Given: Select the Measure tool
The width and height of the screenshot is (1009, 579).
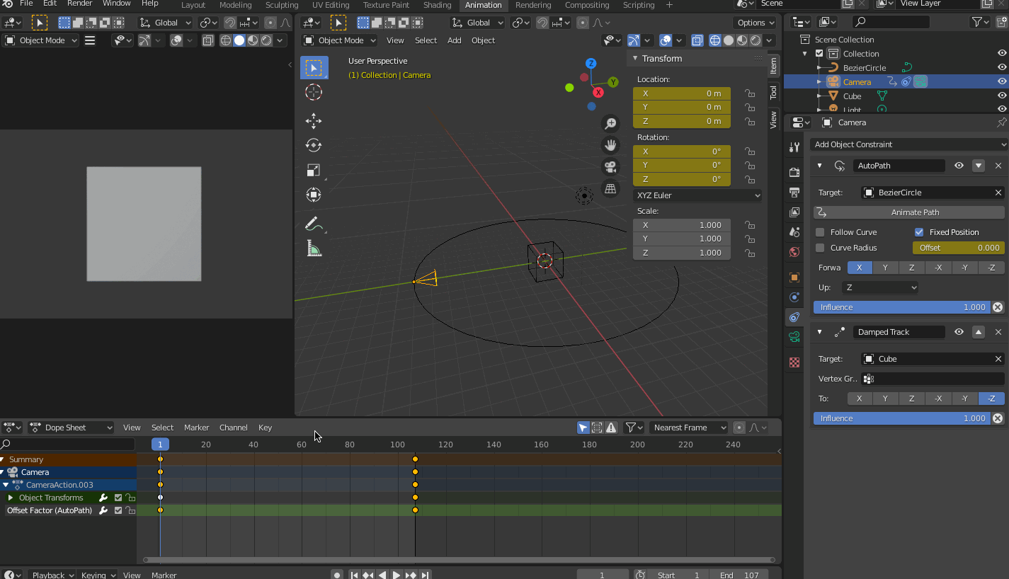Looking at the screenshot, I should (x=314, y=248).
